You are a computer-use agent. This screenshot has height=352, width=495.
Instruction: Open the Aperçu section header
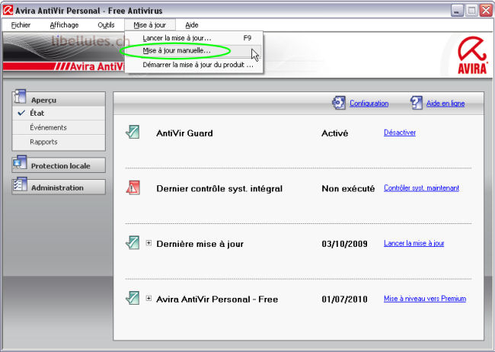[59, 100]
